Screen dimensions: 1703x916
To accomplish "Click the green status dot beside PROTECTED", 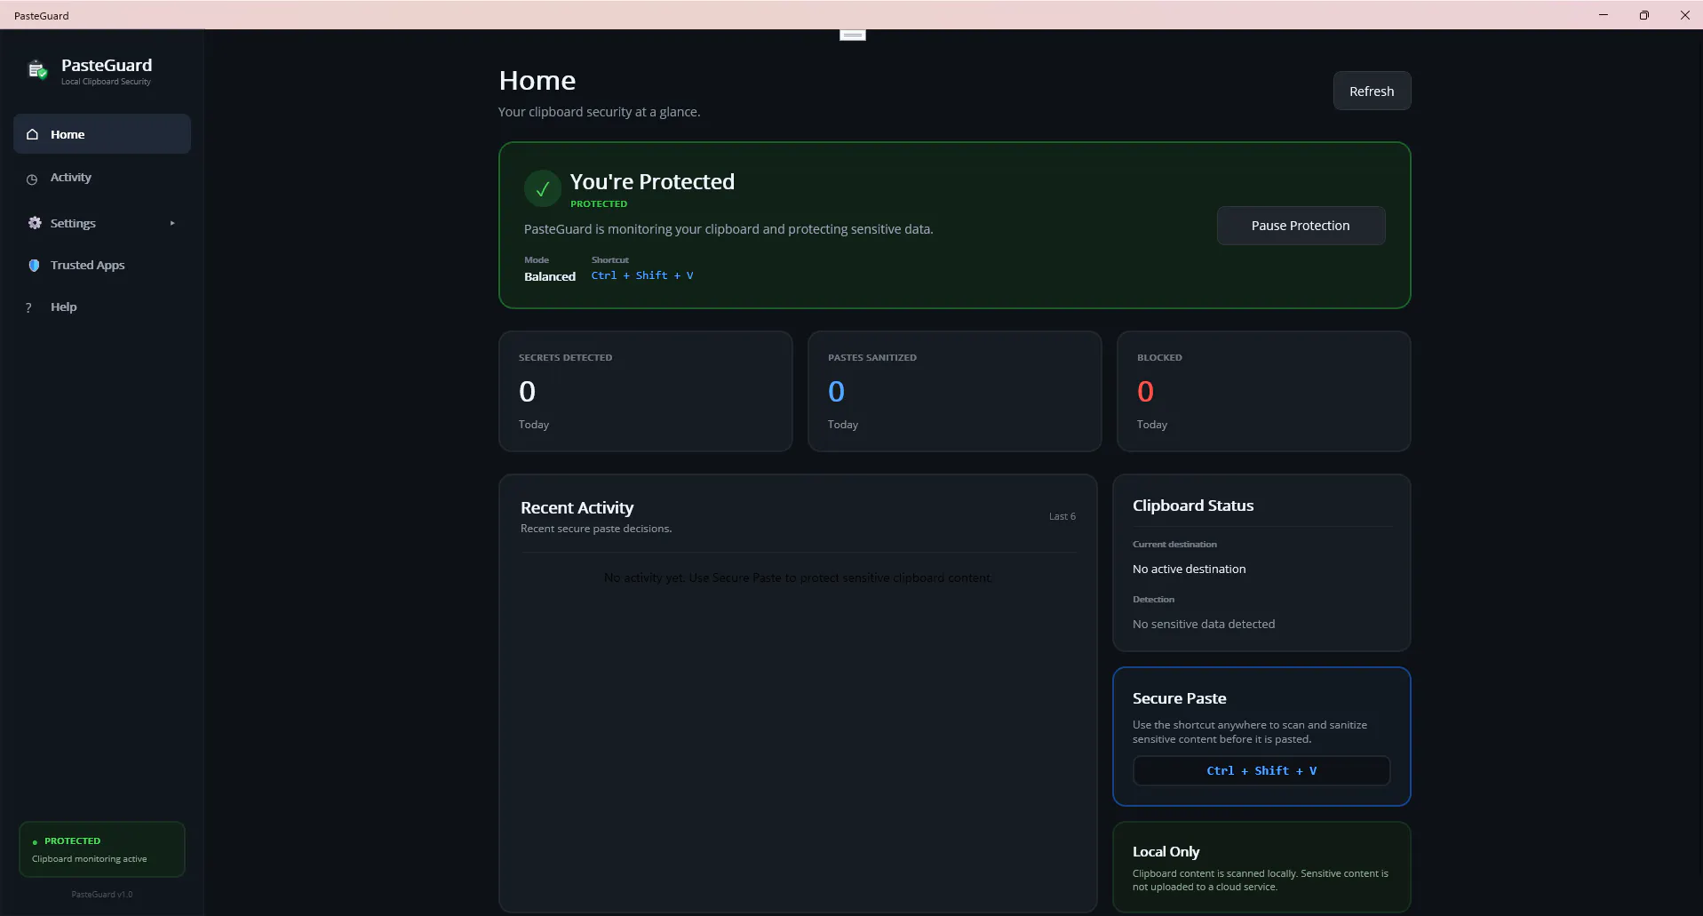I will pyautogui.click(x=35, y=841).
